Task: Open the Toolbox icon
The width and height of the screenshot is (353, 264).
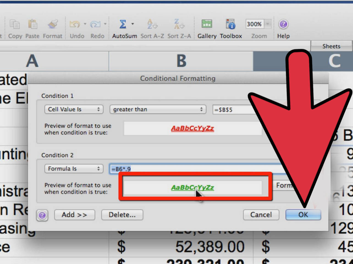Action: pos(231,24)
